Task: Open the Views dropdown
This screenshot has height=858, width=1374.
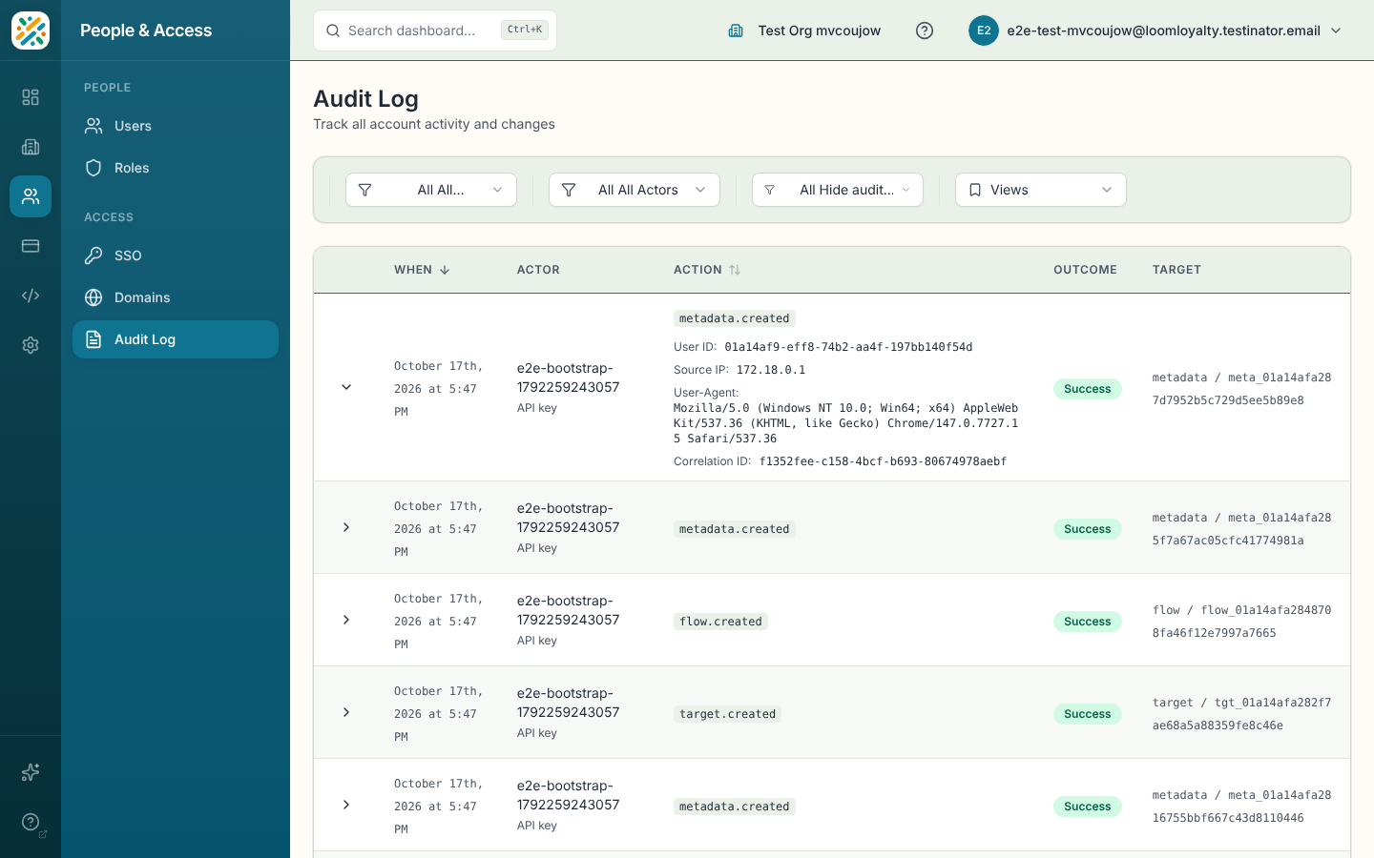Action: coord(1041,190)
